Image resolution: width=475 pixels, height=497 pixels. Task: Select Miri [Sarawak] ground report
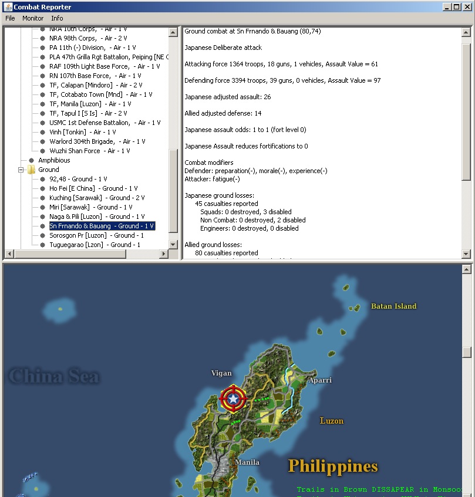coord(91,207)
